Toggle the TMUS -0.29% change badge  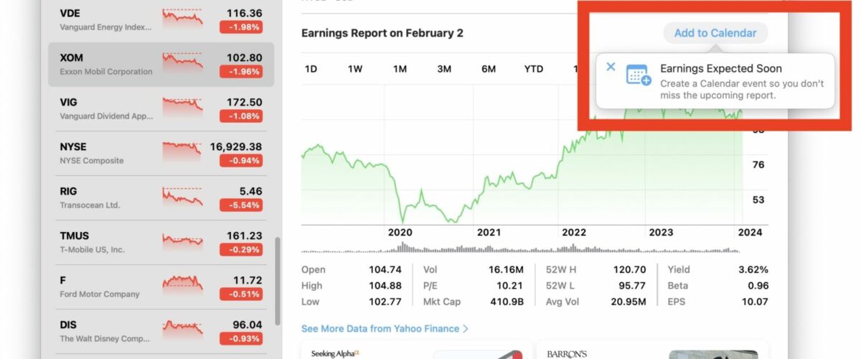[x=241, y=250]
